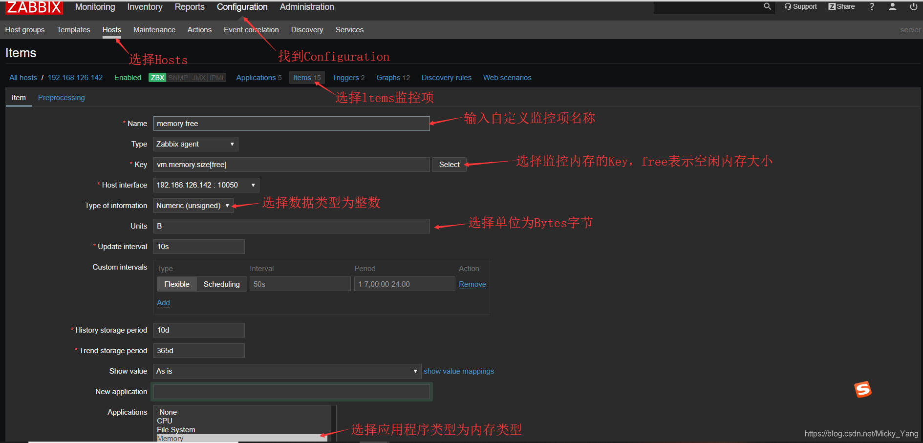Screen dimensions: 923x443
Task: Go to Hosts submenu
Action: [112, 30]
